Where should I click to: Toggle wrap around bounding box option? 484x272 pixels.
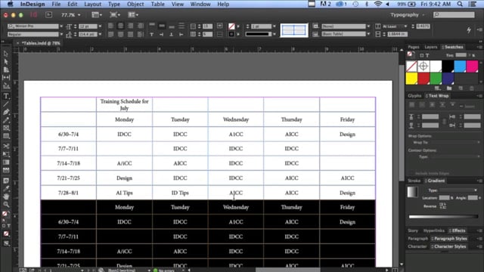pos(422,105)
